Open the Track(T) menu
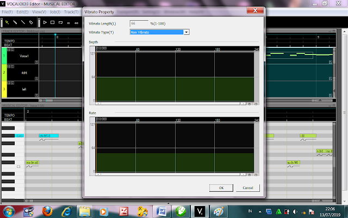The height and width of the screenshot is (218, 348). (71, 12)
